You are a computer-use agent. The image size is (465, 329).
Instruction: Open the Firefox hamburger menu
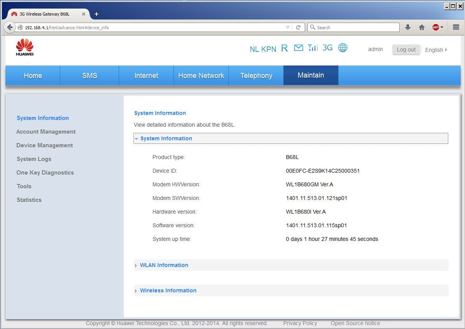tap(456, 27)
